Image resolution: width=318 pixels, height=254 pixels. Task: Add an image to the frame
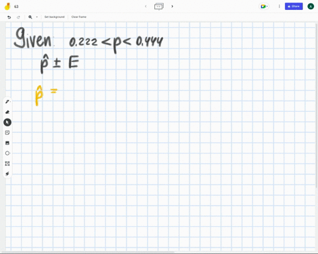click(7, 143)
